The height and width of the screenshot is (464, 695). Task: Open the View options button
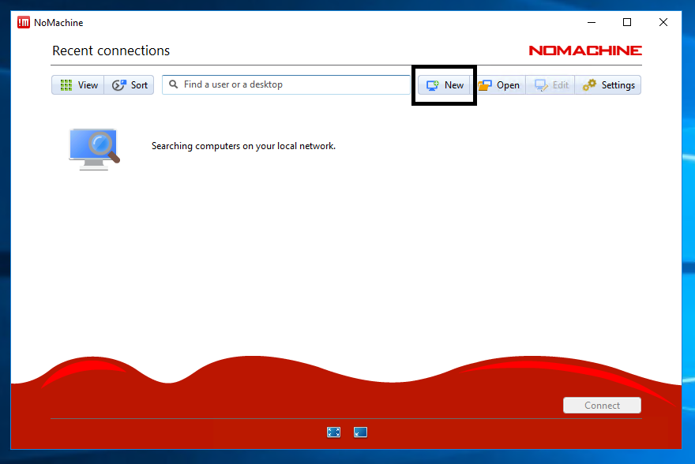(x=78, y=85)
